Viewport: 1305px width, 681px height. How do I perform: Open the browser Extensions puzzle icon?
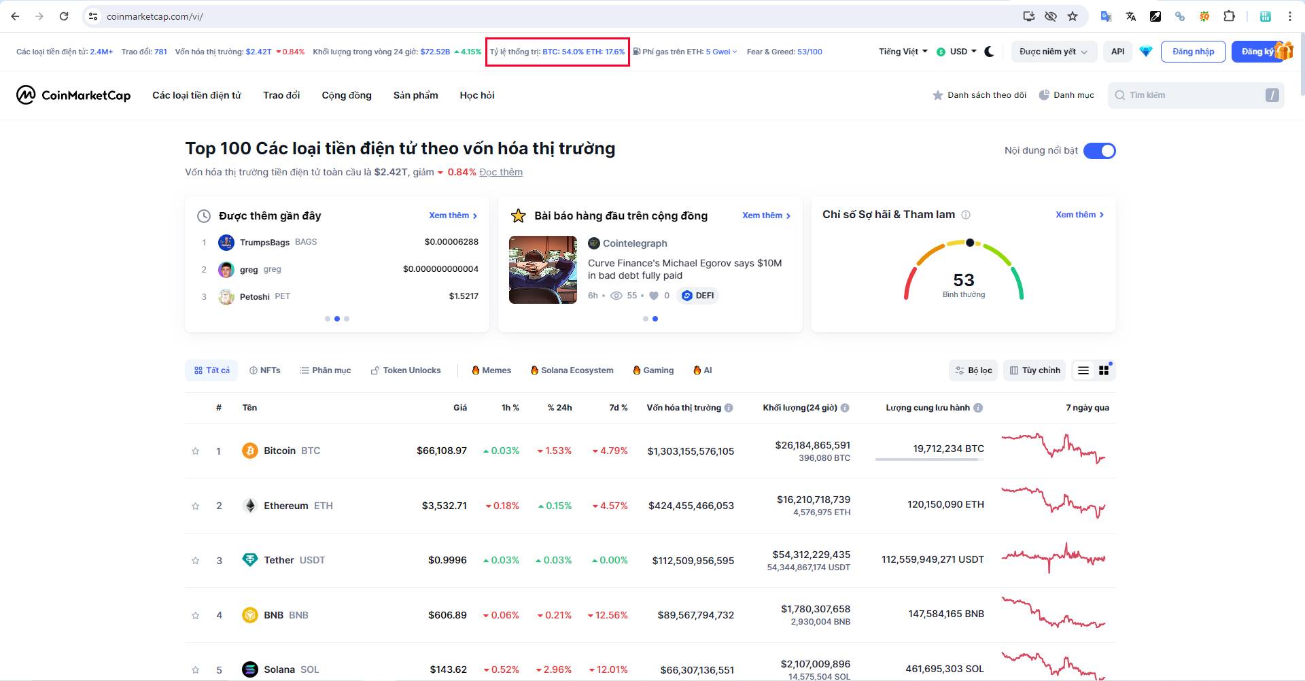[x=1229, y=16]
